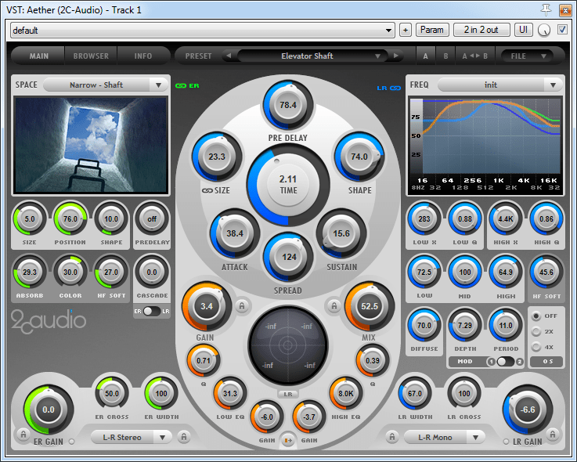This screenshot has height=462, width=577.
Task: Click the DIFFUSE knob showing 70.0
Action: [424, 326]
